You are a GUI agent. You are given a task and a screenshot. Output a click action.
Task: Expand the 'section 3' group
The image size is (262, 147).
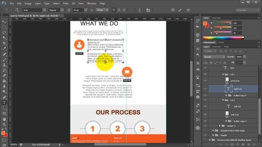pyautogui.click(x=220, y=126)
